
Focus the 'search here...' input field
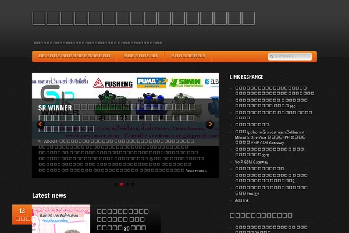click(290, 57)
